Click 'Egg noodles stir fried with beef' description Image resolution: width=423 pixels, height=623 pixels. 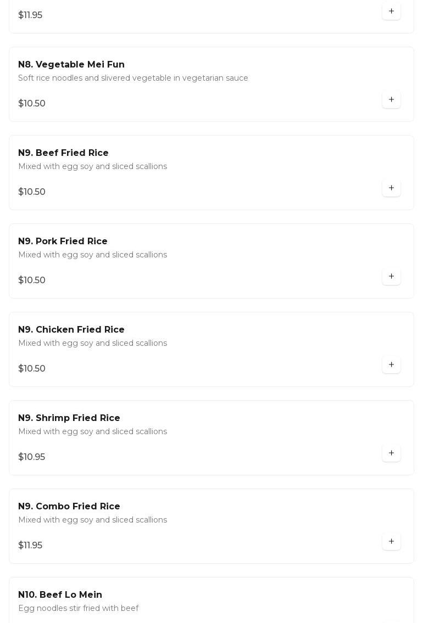78,608
